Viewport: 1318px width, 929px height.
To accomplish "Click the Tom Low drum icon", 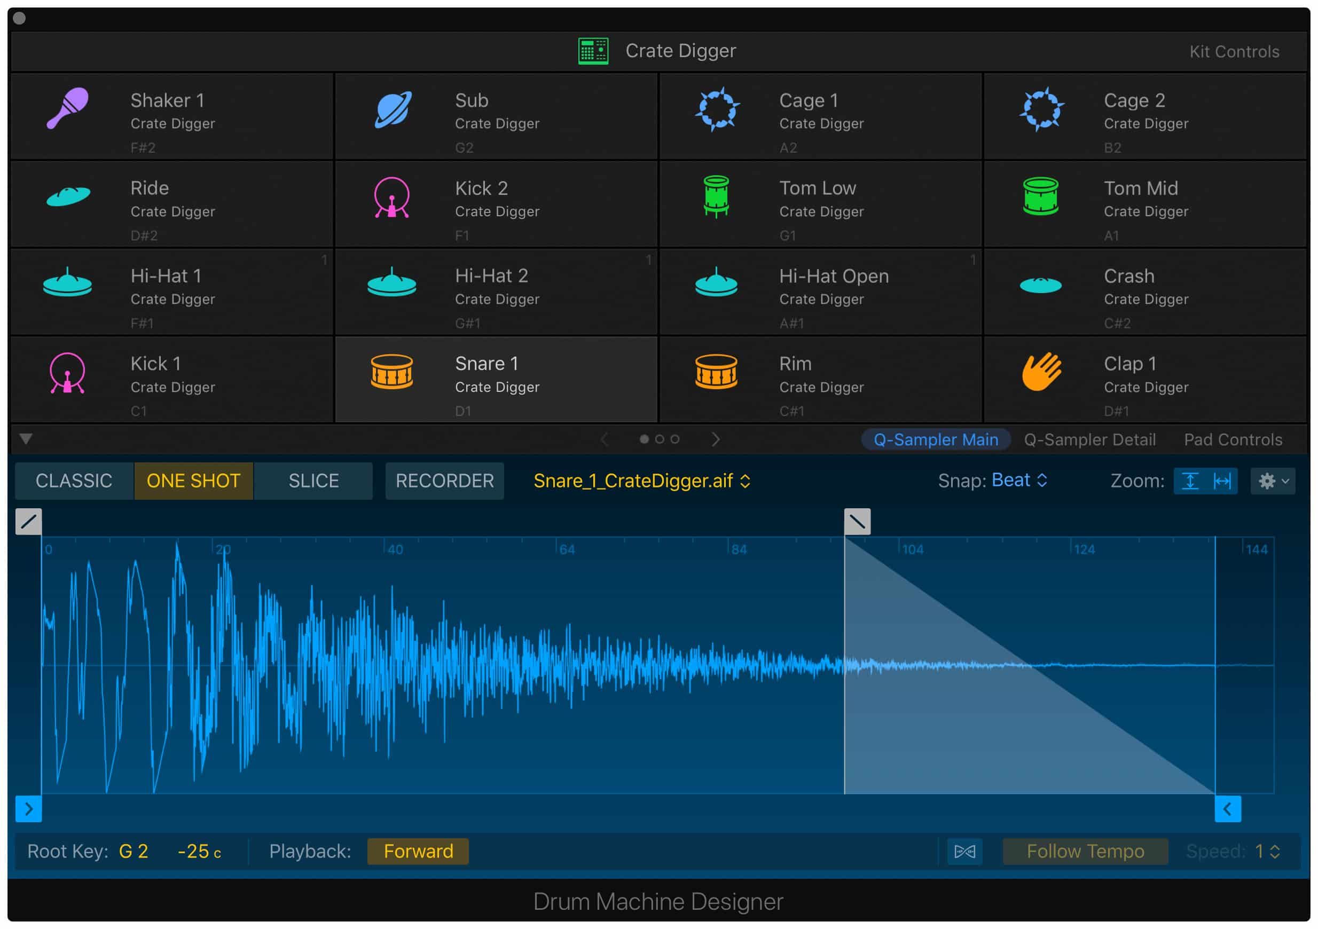I will pos(716,195).
